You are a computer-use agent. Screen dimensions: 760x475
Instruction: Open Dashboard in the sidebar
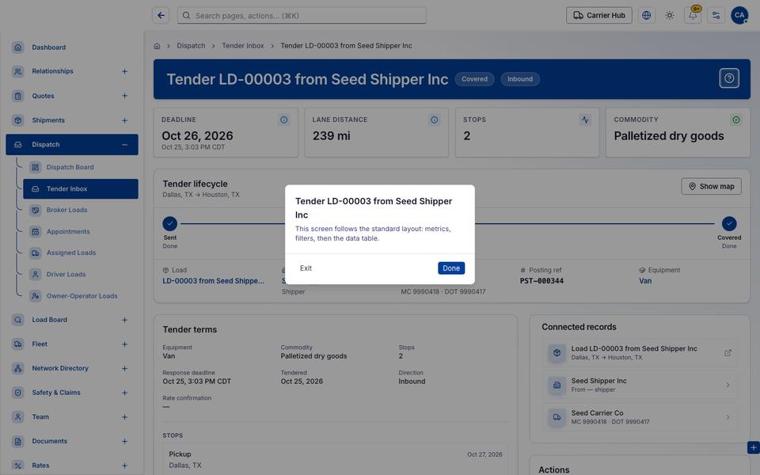[72, 47]
